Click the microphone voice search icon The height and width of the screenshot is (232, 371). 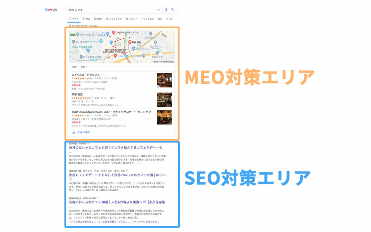click(x=166, y=10)
